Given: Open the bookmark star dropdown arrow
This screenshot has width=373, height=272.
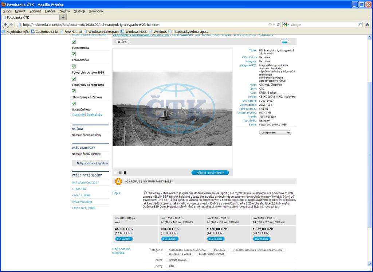Looking at the screenshot, I should coord(274,24).
